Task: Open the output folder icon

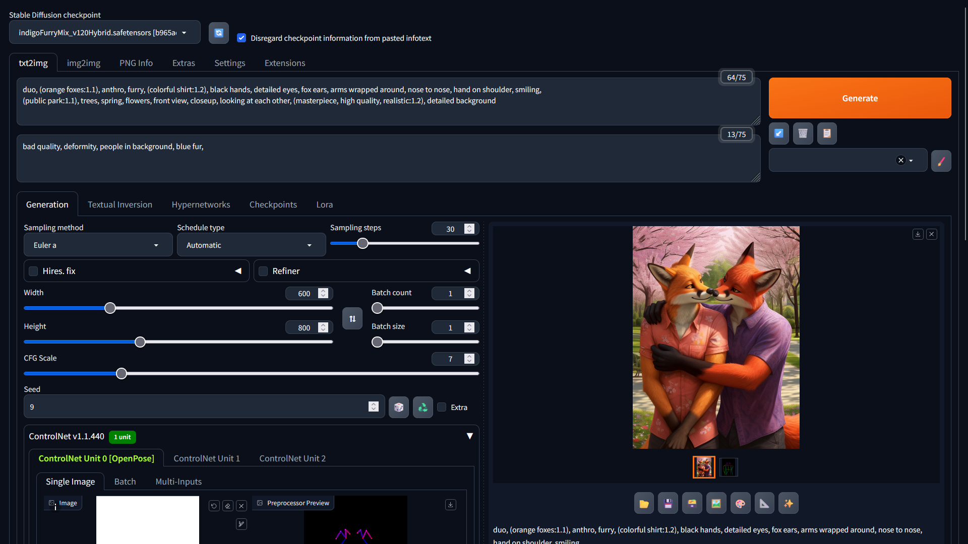Action: coord(644,503)
